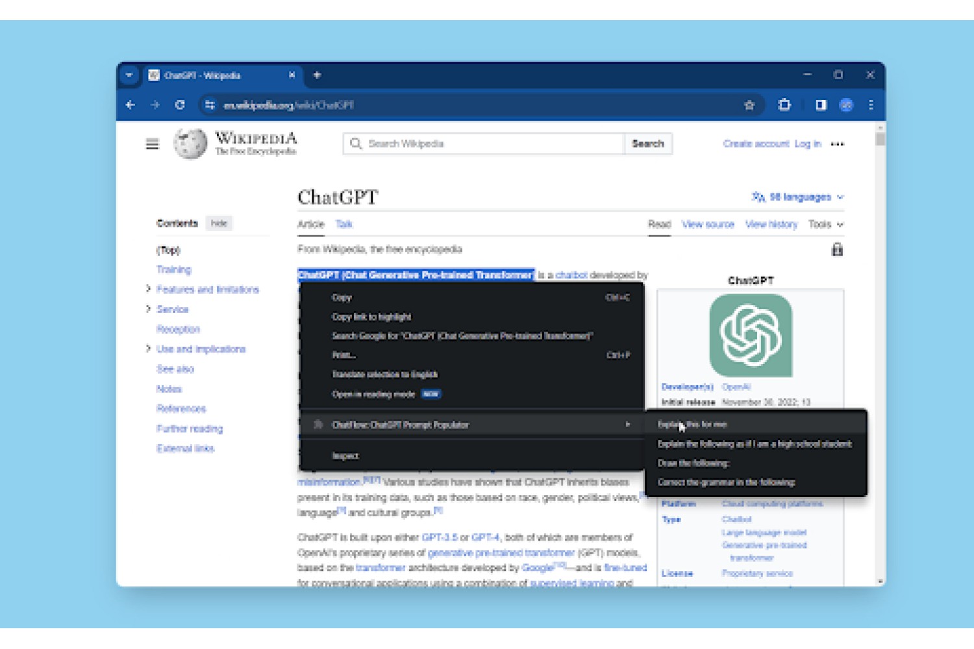Choose Copy link to highlight
Image resolution: width=974 pixels, height=649 pixels.
(x=472, y=317)
